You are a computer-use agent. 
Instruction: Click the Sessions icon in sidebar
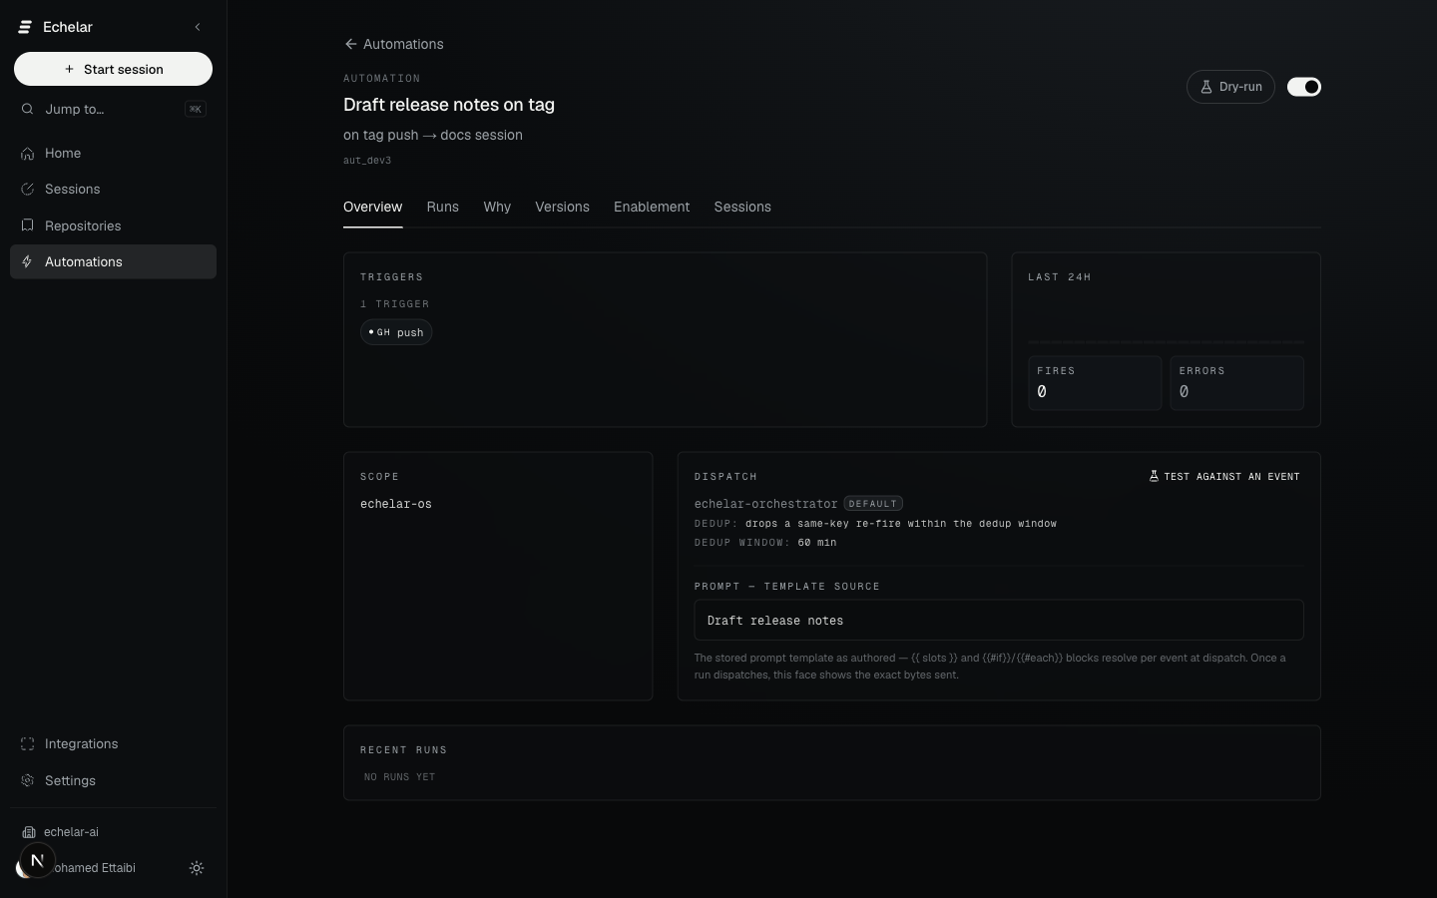(28, 189)
